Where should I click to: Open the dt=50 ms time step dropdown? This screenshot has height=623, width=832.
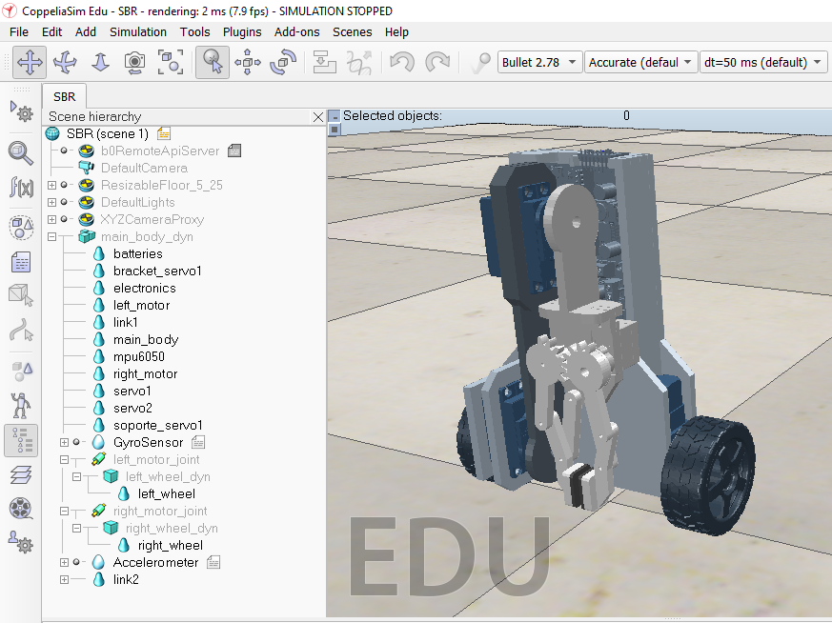(763, 63)
